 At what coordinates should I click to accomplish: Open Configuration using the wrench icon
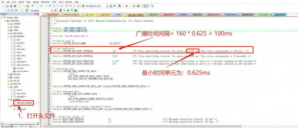pyautogui.click(x=152, y=6)
